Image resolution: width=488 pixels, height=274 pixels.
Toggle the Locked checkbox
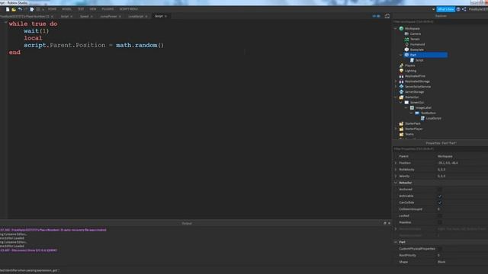[x=440, y=216]
